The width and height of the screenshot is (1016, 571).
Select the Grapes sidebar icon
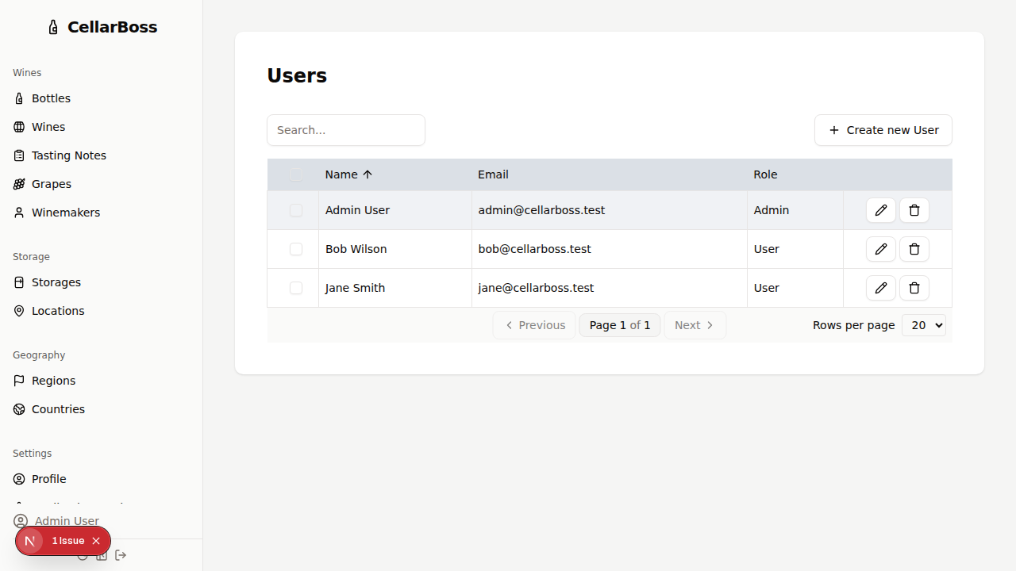(x=19, y=184)
